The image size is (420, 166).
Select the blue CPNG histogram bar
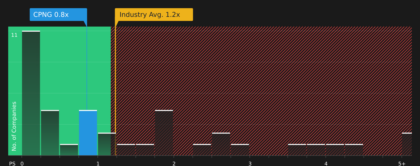[x=88, y=133]
